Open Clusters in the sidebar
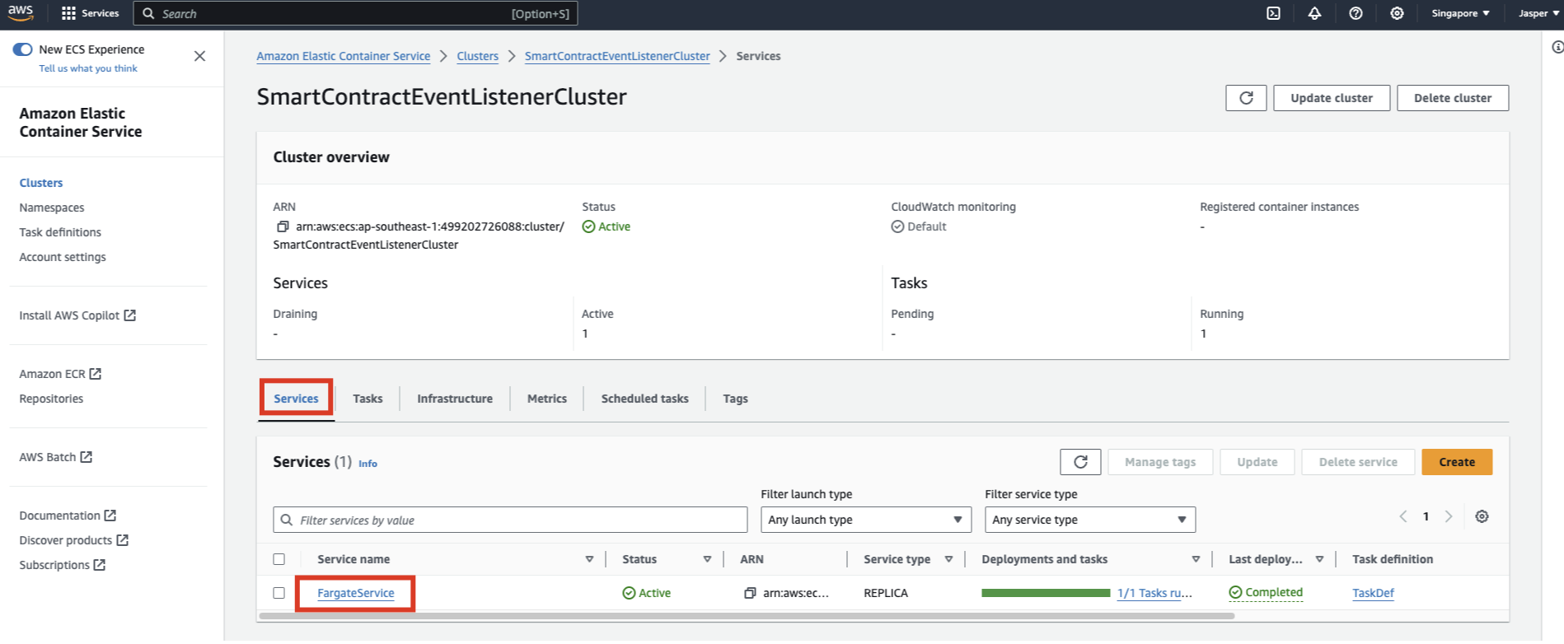Viewport: 1564px width, 644px height. pyautogui.click(x=41, y=183)
